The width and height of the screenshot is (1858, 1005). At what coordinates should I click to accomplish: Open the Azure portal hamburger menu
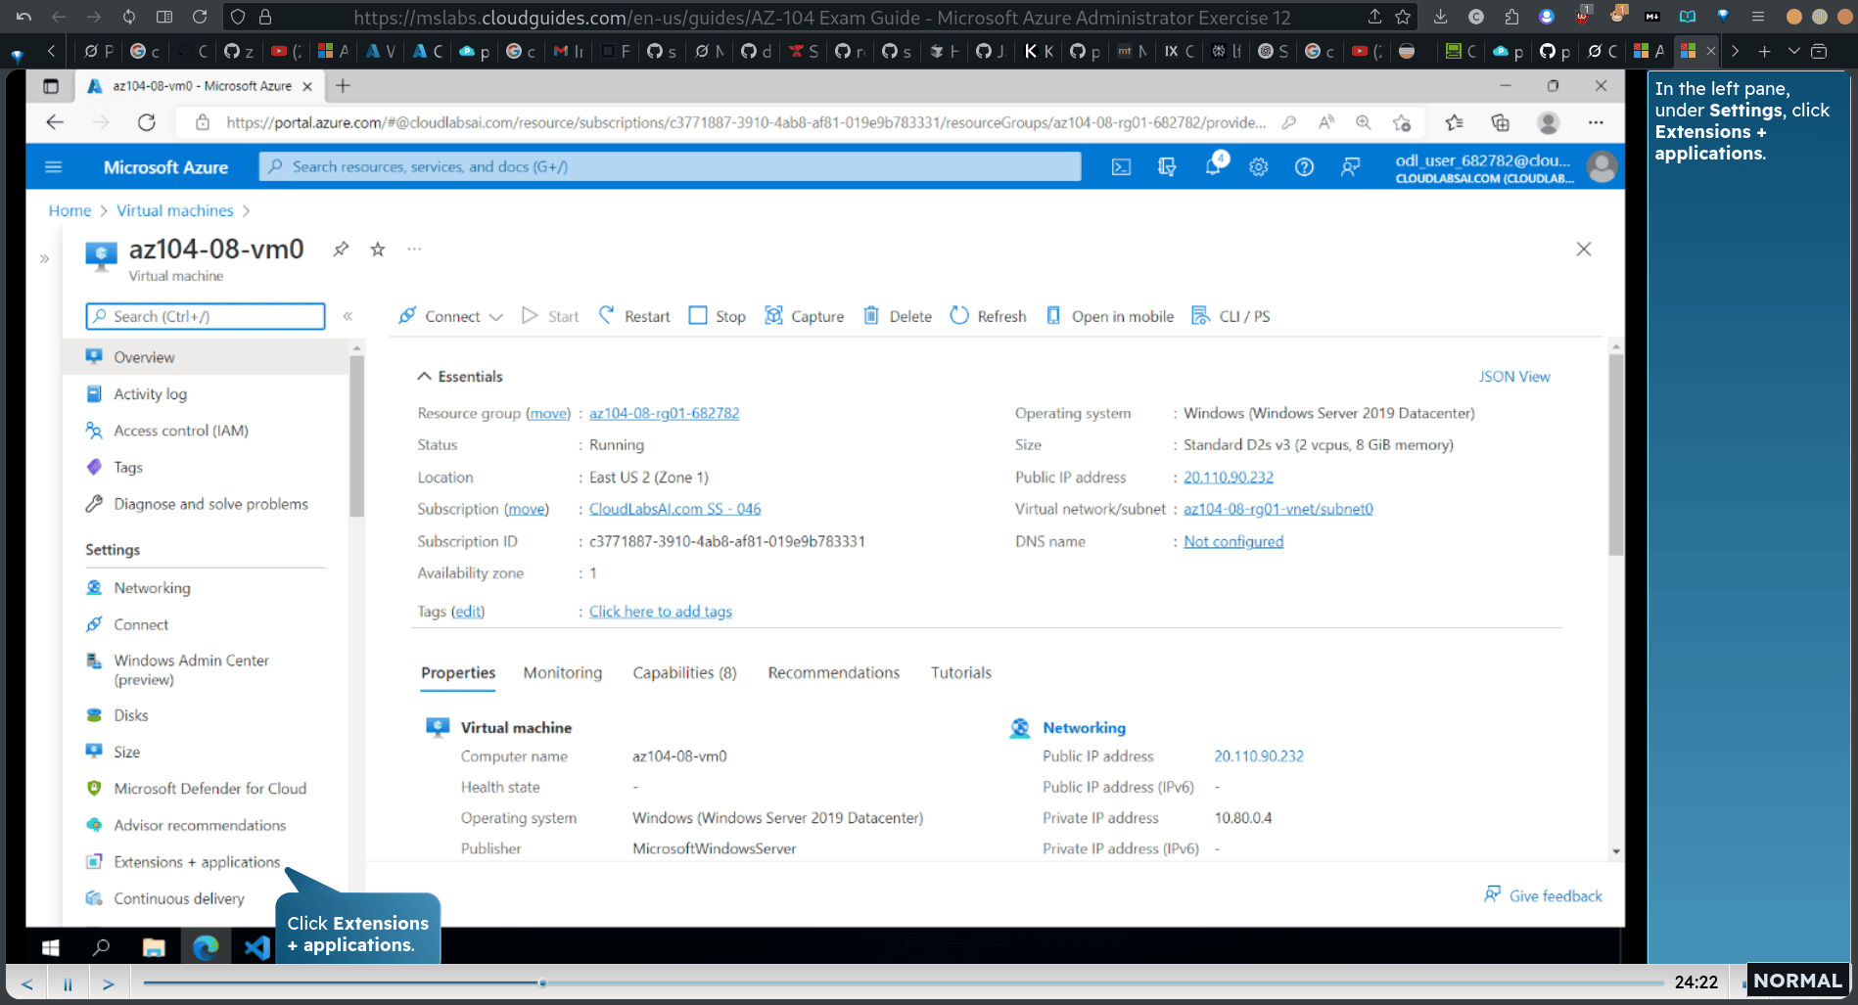(x=54, y=167)
